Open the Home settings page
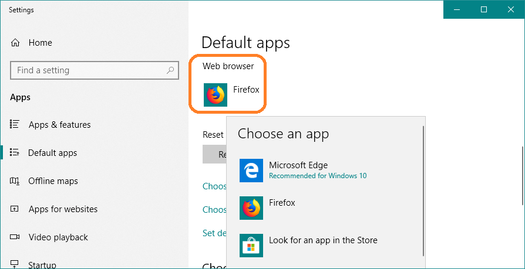The width and height of the screenshot is (525, 269). tap(40, 43)
